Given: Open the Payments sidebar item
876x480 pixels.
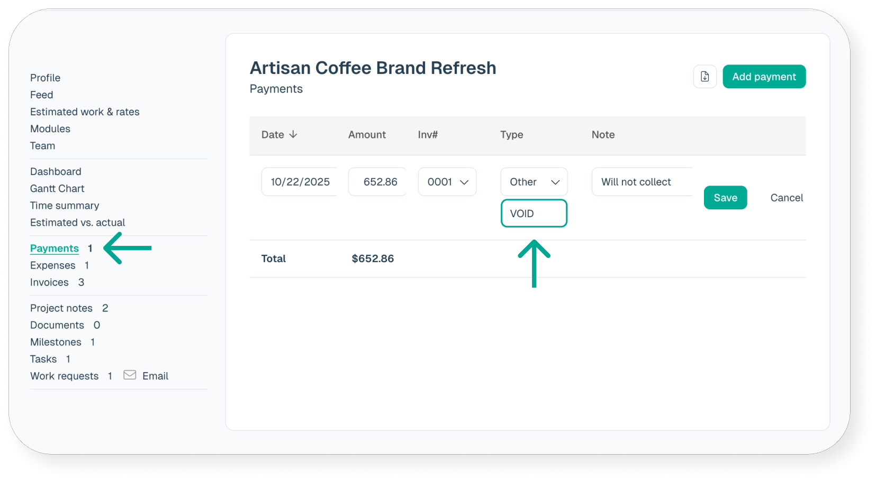Looking at the screenshot, I should point(55,248).
